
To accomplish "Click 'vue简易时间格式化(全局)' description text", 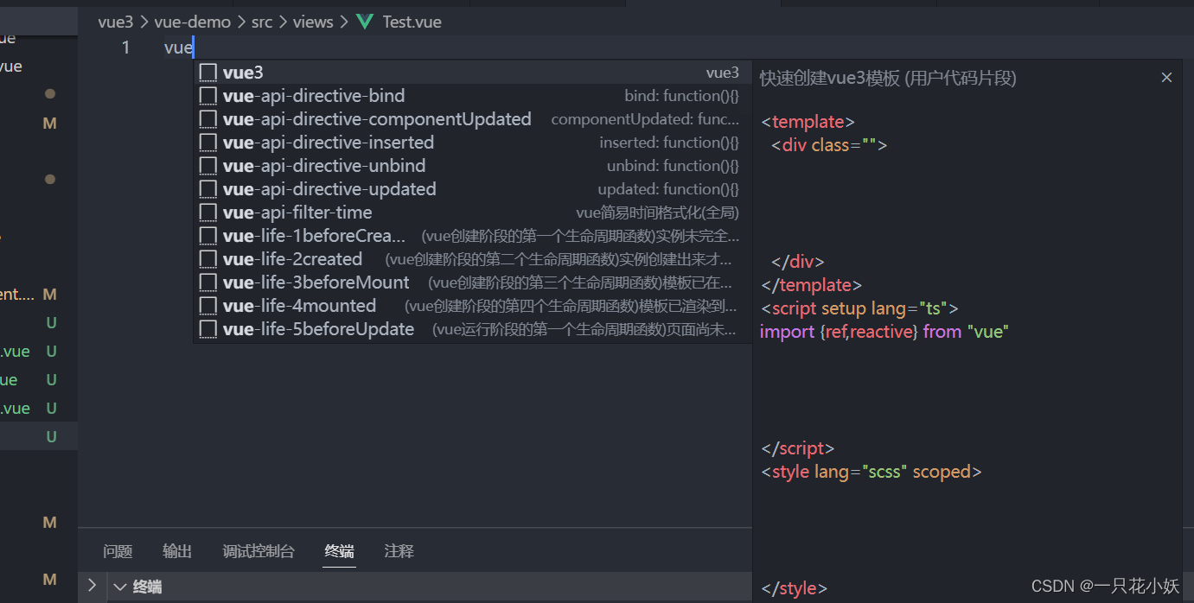I will (x=658, y=213).
